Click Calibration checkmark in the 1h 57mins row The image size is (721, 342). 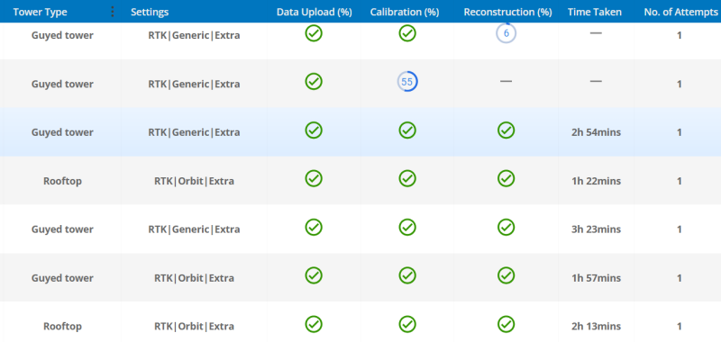point(407,275)
